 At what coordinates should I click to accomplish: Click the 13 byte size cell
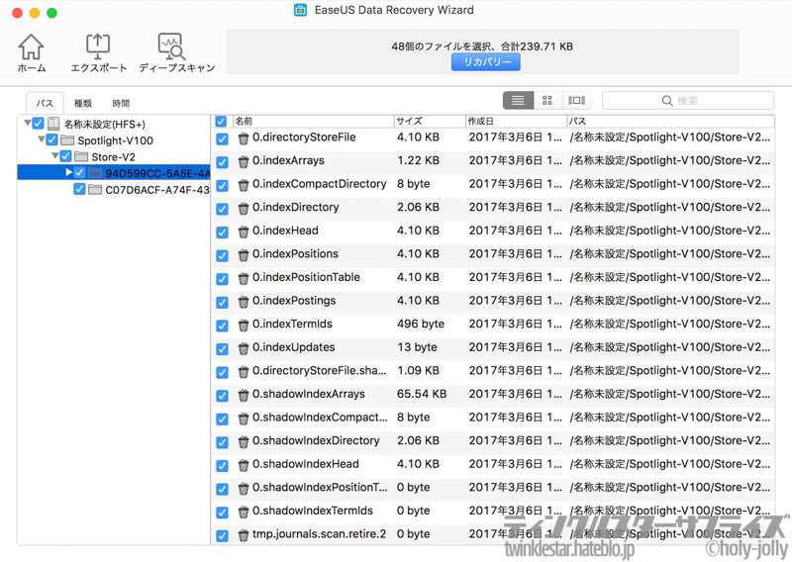(x=417, y=347)
